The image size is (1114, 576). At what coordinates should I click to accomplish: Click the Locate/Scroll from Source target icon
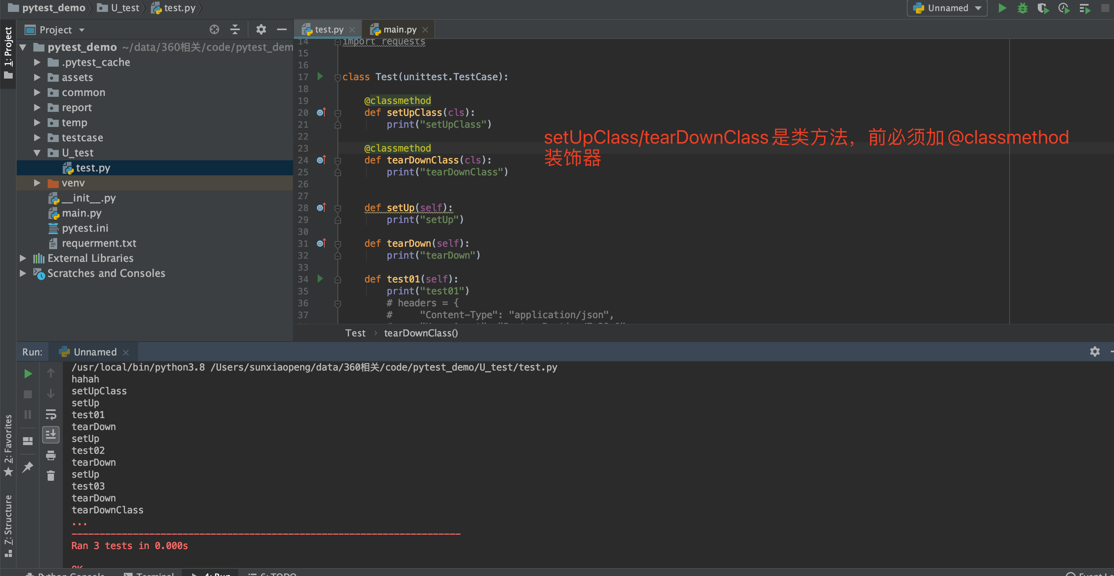tap(214, 29)
